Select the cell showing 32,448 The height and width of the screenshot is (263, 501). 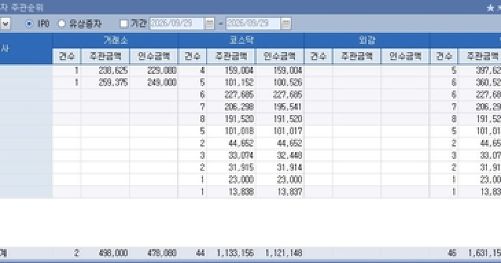point(280,156)
